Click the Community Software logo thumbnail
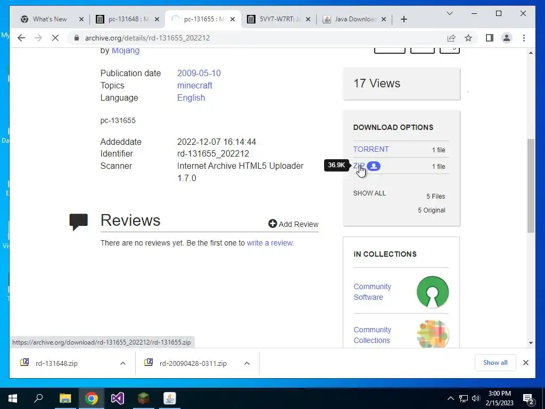Screen dimensions: 545x409 [432, 292]
